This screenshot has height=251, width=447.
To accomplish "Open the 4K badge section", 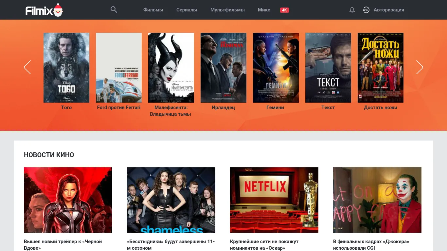I will tap(284, 10).
